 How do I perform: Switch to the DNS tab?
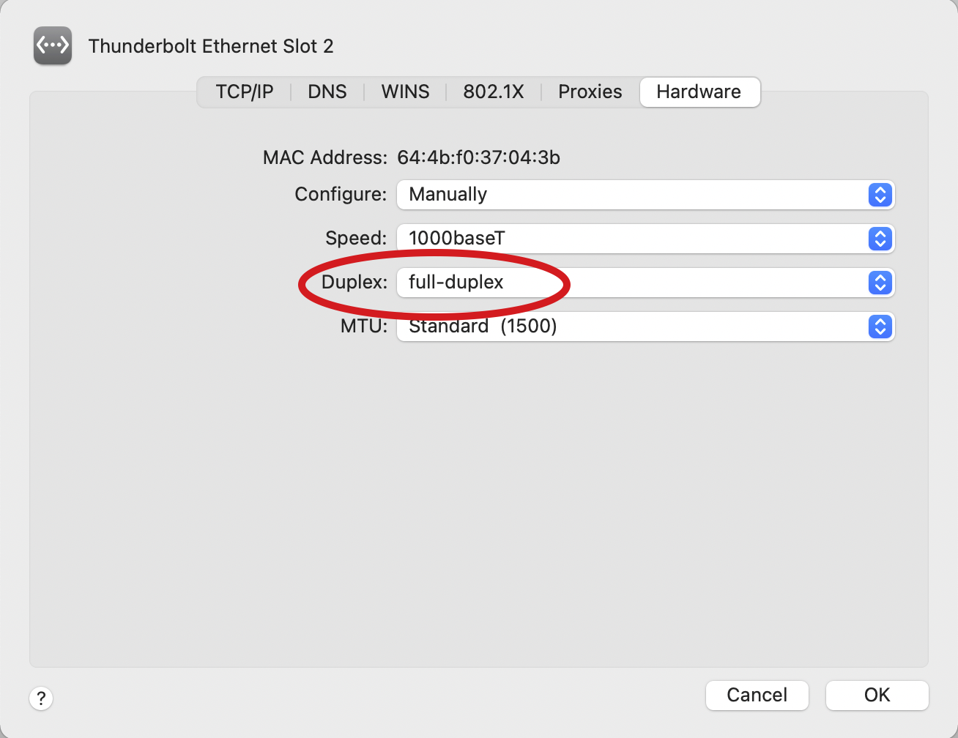pos(327,92)
